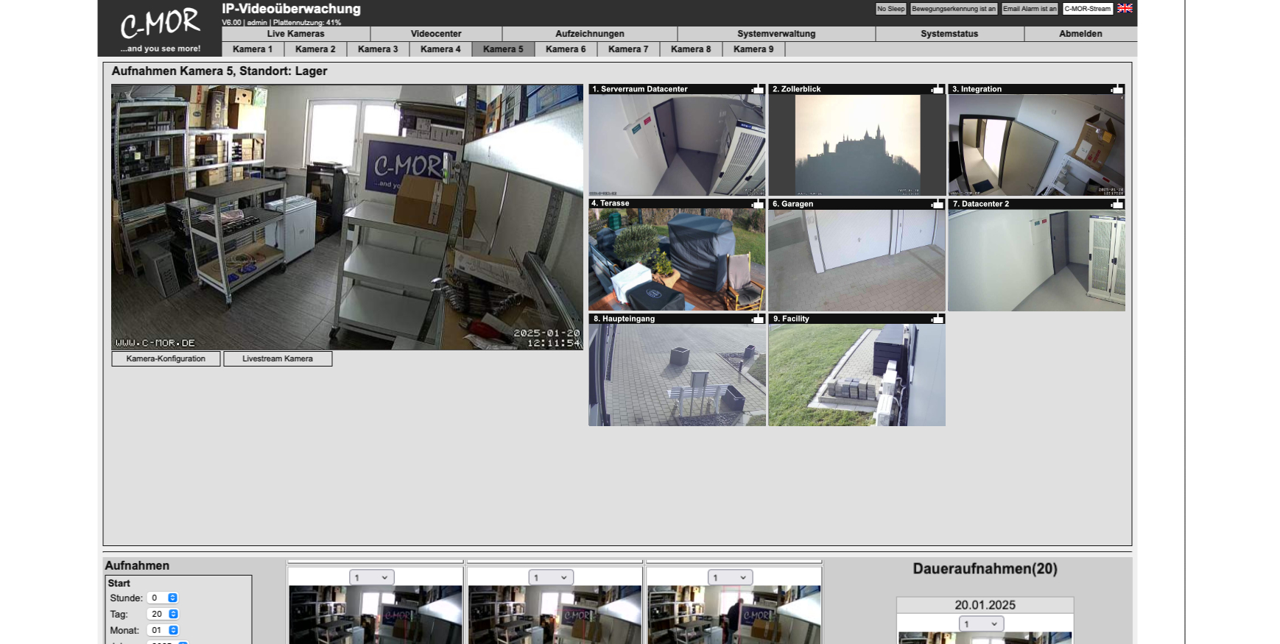Switch to the Kamera 2 tab
Viewport: 1280px width, 644px height.
315,49
